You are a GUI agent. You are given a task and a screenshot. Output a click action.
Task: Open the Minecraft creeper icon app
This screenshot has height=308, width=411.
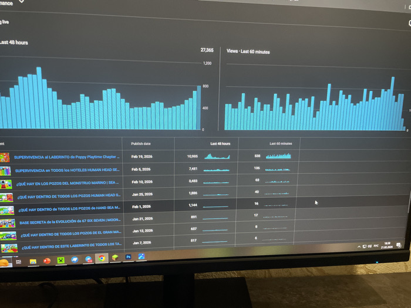61,260
